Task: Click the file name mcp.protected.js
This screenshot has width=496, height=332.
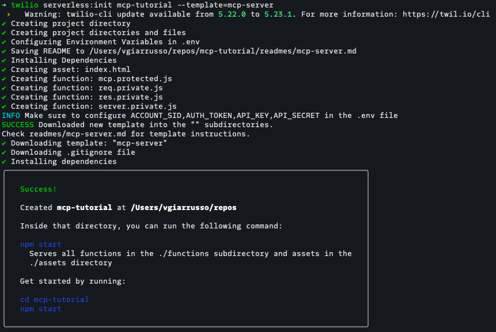Action: point(135,79)
